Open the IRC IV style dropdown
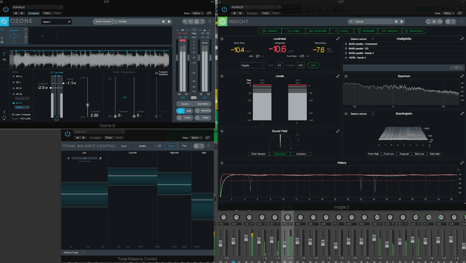Image resolution: width=466 pixels, height=263 pixels. point(22,107)
